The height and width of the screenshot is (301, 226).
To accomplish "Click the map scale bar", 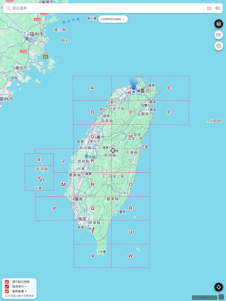I will pyautogui.click(x=204, y=297).
